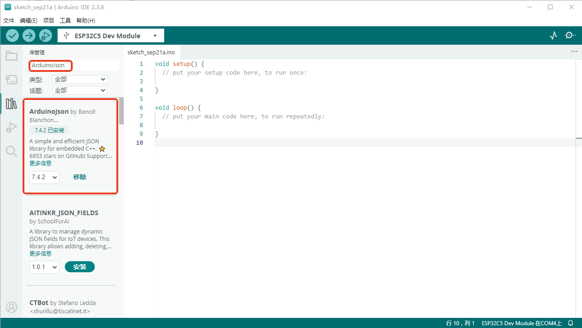The width and height of the screenshot is (582, 328).
Task: Click the Arduino IDE title bar logo
Action: pos(8,7)
